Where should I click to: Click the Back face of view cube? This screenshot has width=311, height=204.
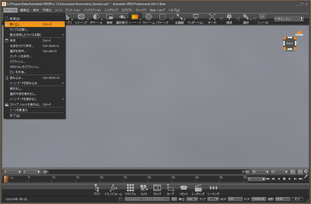pyautogui.click(x=290, y=43)
